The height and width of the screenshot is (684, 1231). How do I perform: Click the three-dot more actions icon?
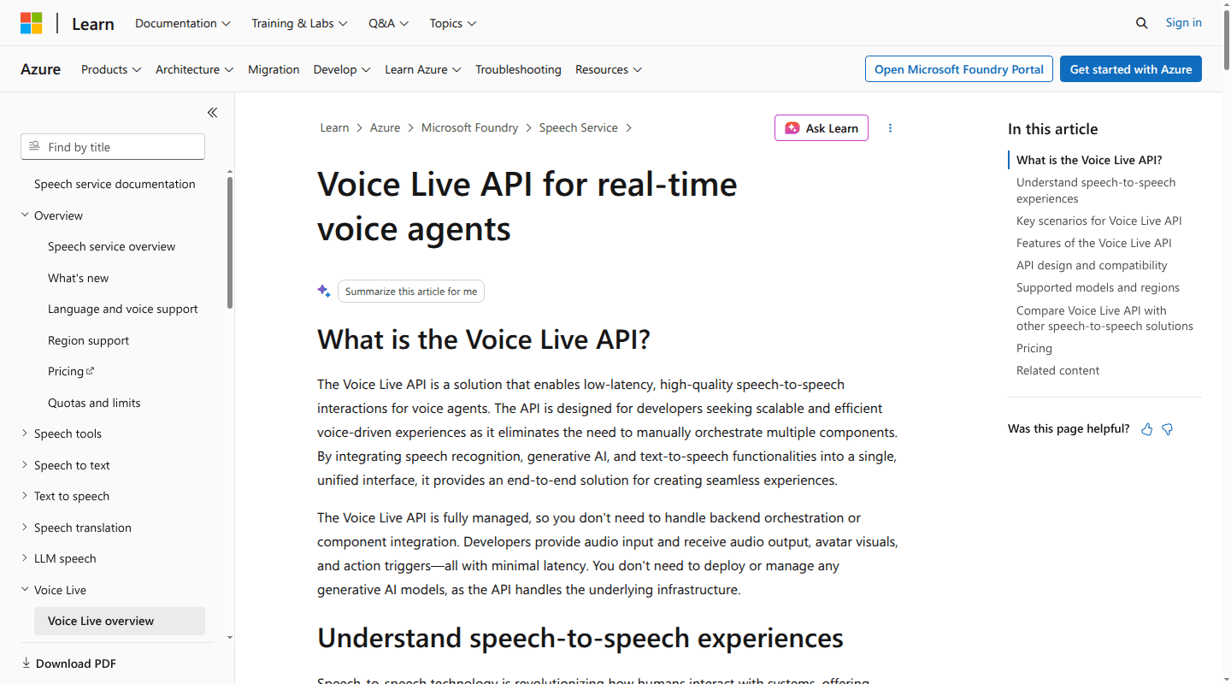(x=890, y=128)
